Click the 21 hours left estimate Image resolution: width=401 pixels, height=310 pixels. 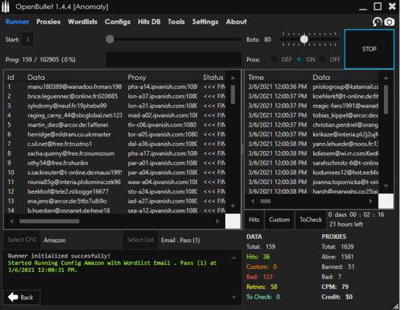[x=346, y=224]
